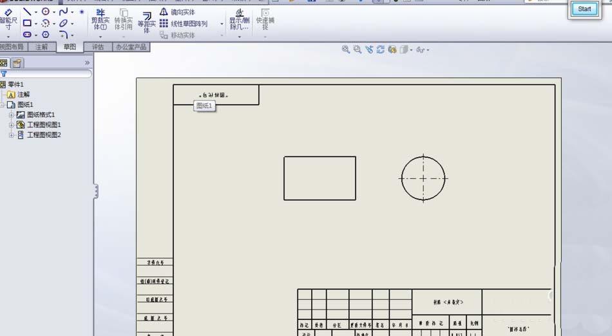Click Move Entities (移动实体) tool
The image size is (612, 336).
[x=178, y=35]
